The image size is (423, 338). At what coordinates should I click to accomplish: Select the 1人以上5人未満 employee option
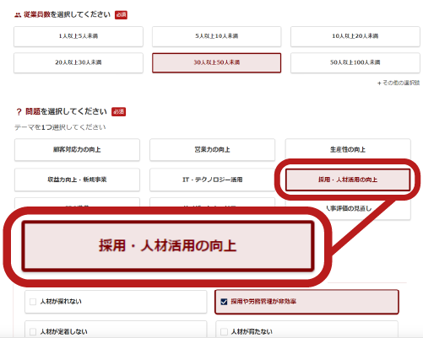[x=79, y=36]
